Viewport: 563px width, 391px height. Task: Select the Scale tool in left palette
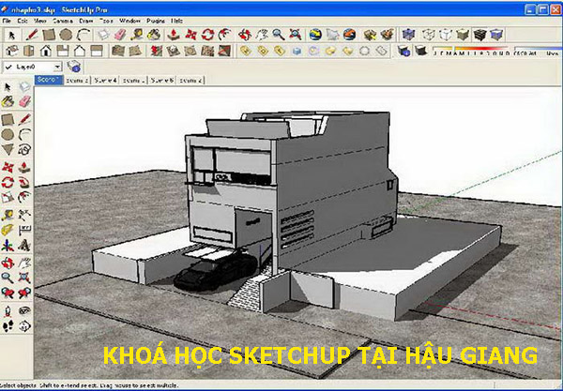tap(8, 197)
